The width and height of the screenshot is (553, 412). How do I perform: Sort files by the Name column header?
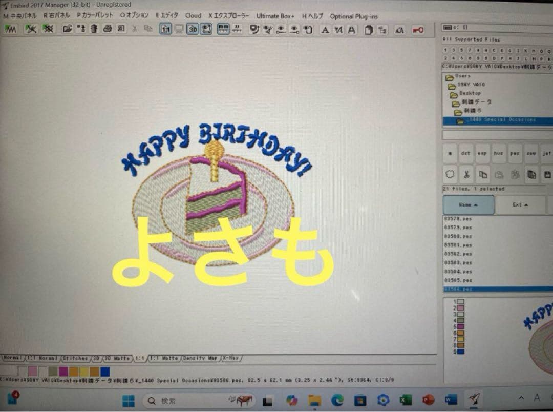coord(468,205)
